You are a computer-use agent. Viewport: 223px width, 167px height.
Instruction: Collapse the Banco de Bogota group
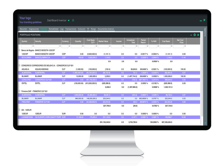click(x=19, y=50)
